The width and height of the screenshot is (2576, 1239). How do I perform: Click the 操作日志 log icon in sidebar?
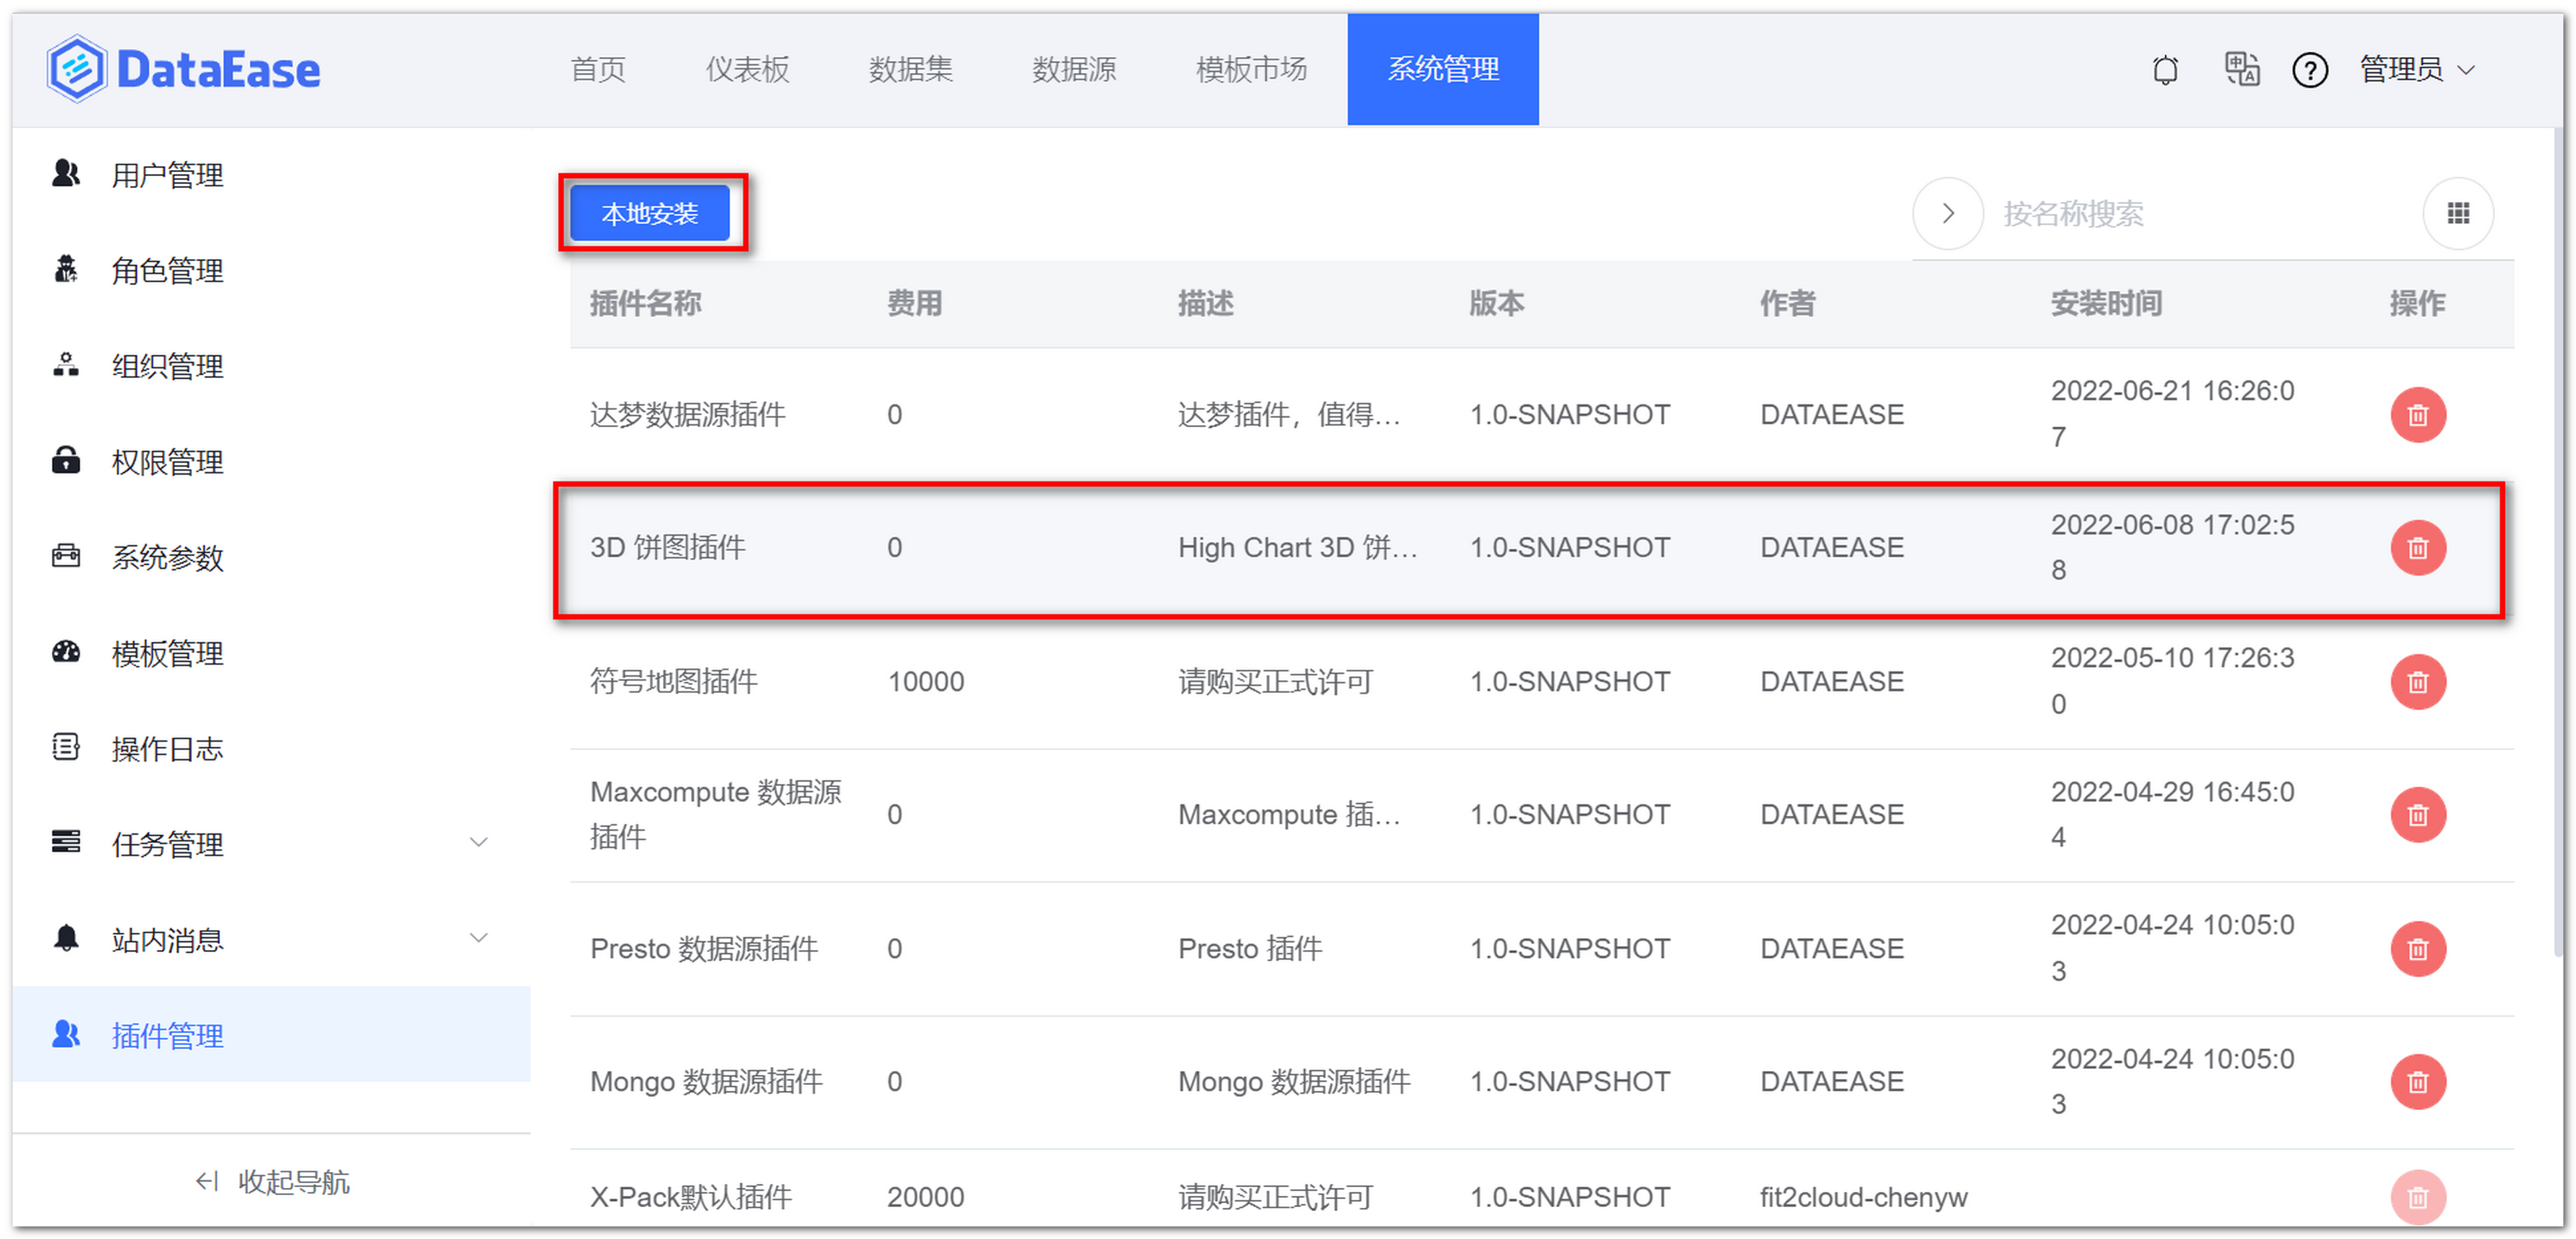65,748
